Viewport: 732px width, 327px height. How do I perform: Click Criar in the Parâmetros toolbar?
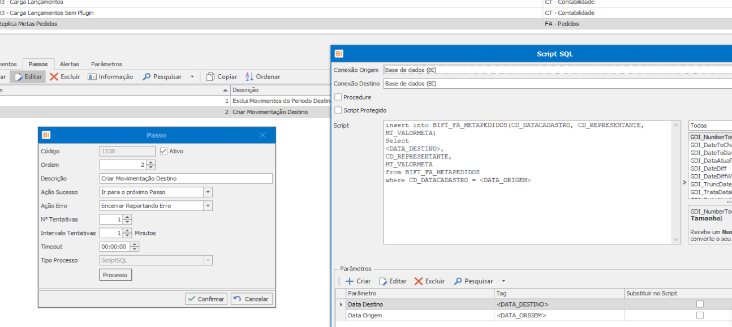pyautogui.click(x=358, y=281)
